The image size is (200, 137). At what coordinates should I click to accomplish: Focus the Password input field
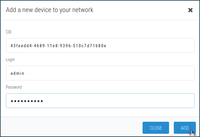100,101
